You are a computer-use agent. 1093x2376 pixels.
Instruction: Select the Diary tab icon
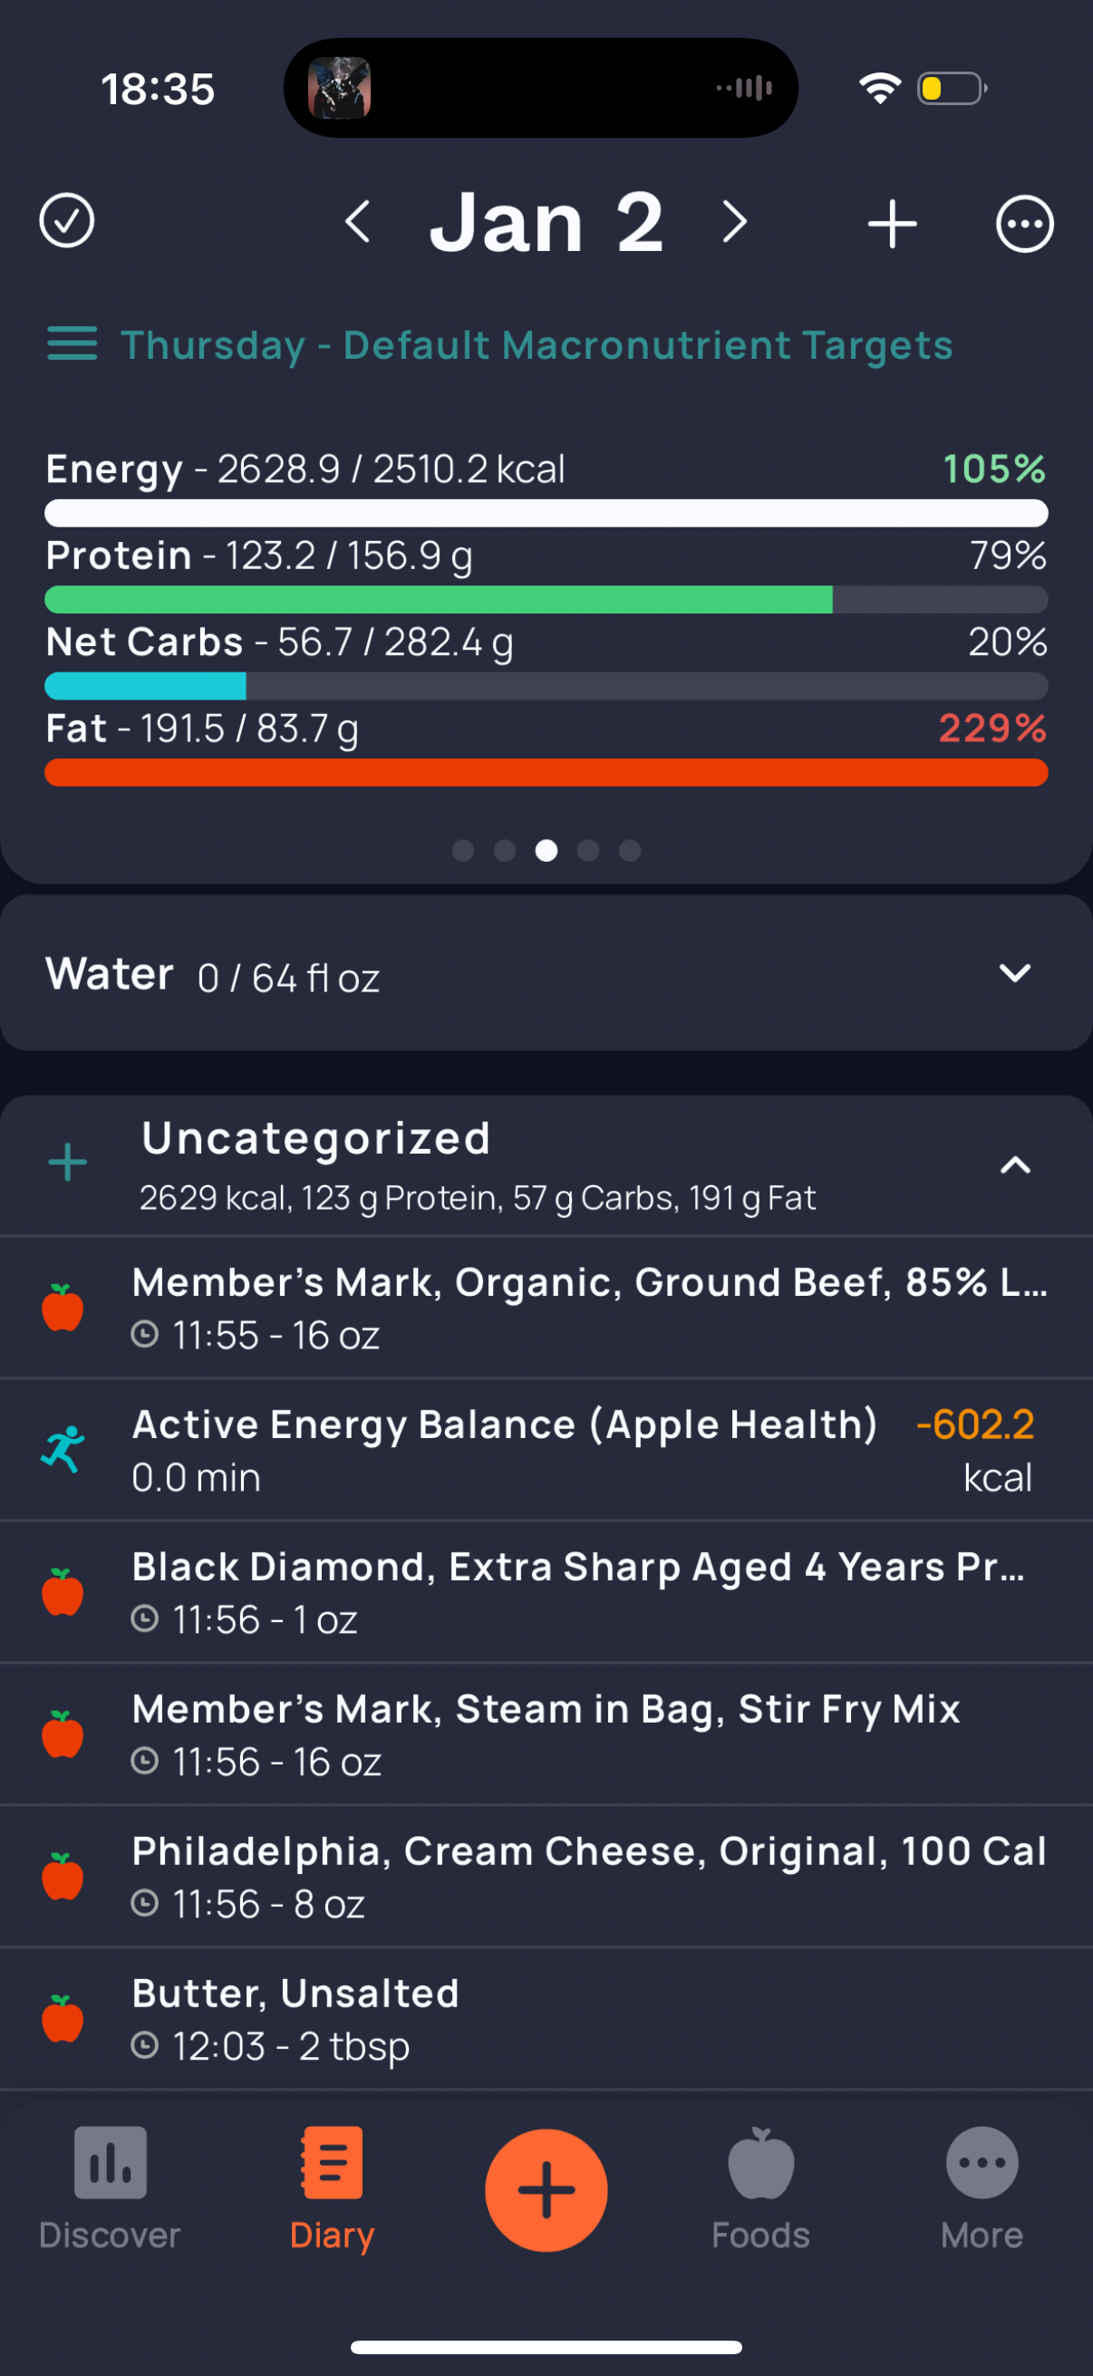tap(332, 2162)
